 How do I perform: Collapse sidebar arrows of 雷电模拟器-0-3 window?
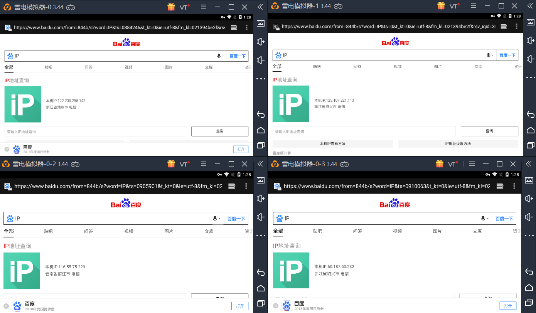(529, 164)
